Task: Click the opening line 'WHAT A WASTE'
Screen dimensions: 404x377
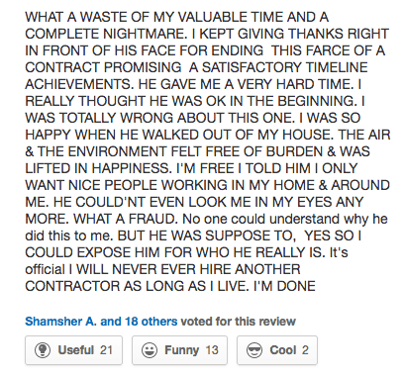Action: coord(76,17)
